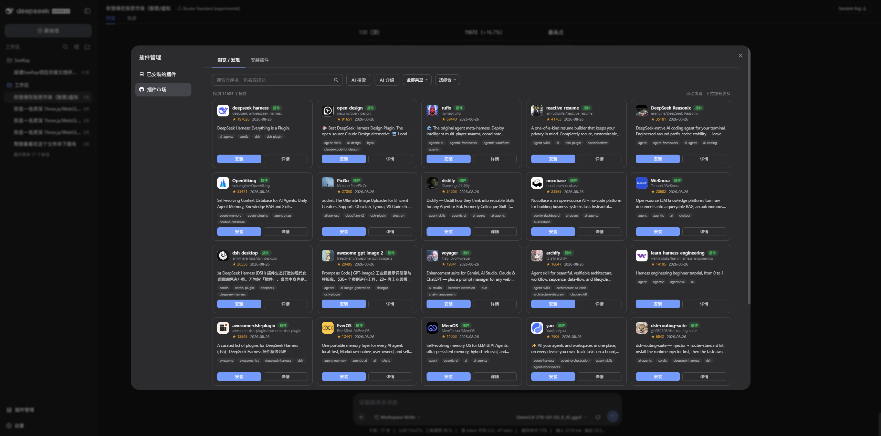Select 插件市场 in the sidebar
Image resolution: width=881 pixels, height=436 pixels.
click(x=163, y=90)
